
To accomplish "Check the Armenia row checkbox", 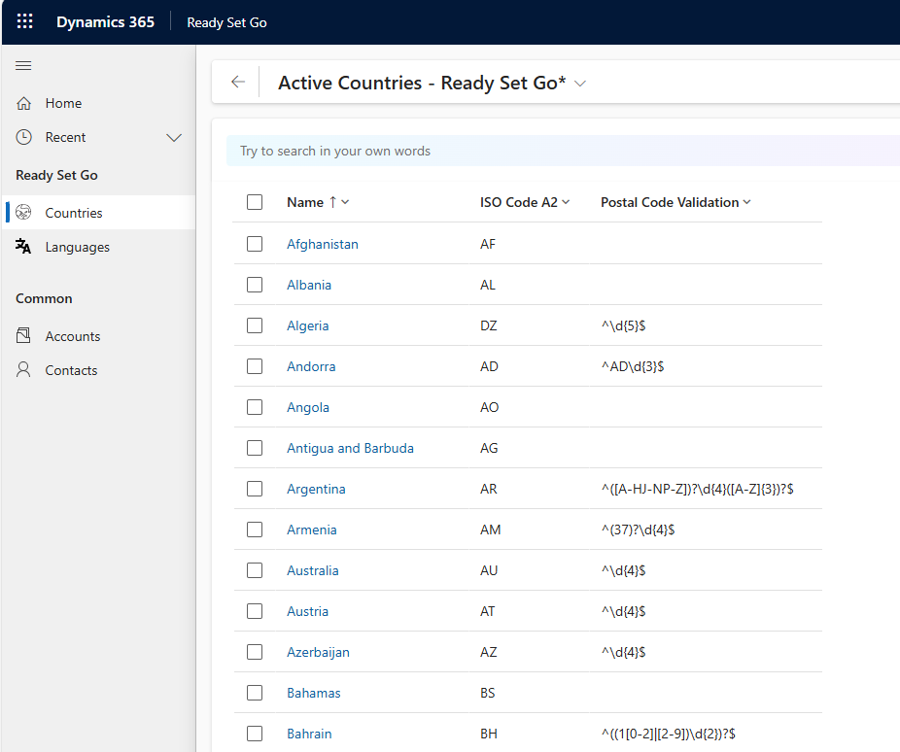I will tap(255, 530).
